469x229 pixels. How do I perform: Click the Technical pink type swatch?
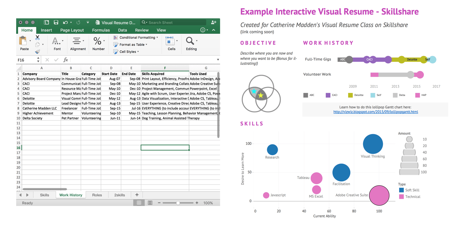pyautogui.click(x=401, y=197)
